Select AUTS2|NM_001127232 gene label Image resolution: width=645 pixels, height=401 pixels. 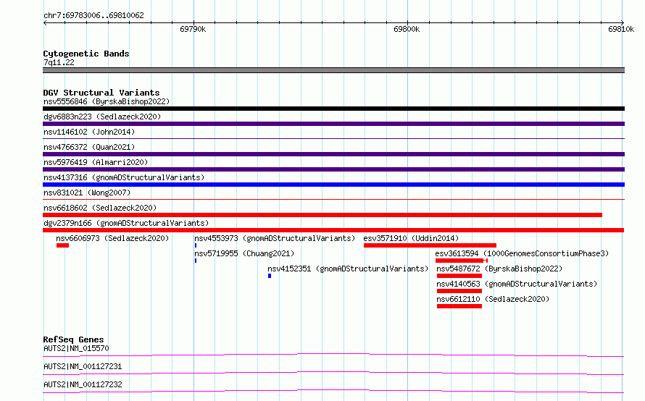click(x=83, y=384)
